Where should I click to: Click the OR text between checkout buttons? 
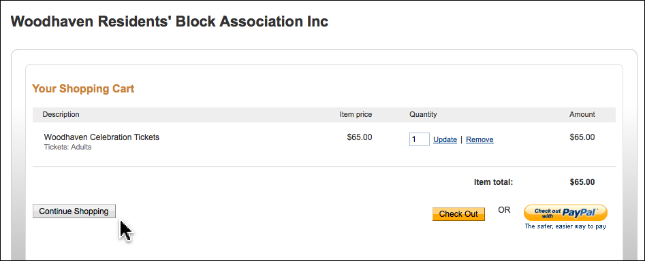point(504,210)
